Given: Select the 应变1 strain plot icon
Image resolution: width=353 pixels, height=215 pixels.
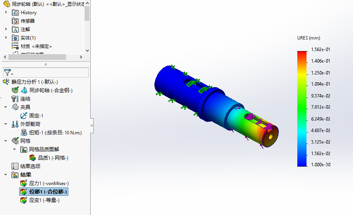Looking at the screenshot, I should (24, 200).
